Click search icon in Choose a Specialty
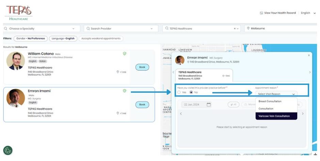The image size is (320, 161). [6, 29]
